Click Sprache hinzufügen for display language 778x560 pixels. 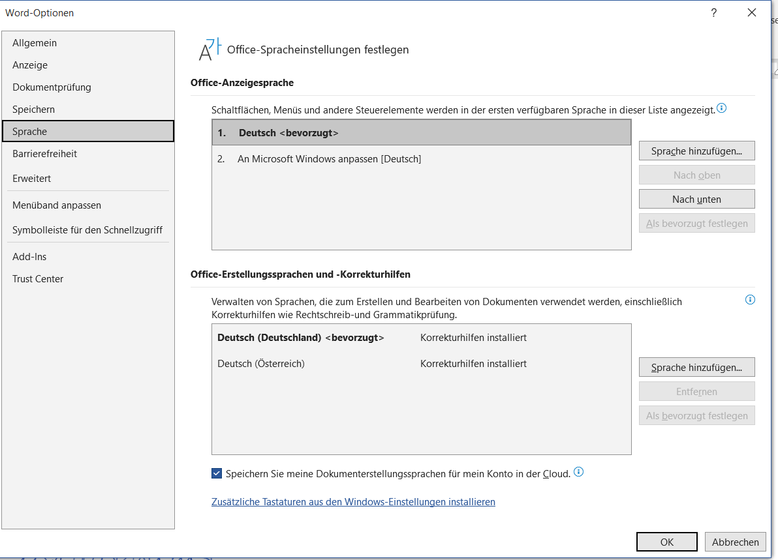click(696, 151)
